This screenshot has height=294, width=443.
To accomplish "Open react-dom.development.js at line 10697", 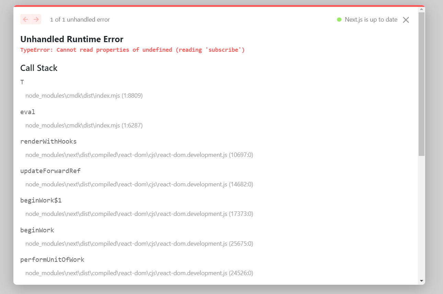I will click(139, 155).
